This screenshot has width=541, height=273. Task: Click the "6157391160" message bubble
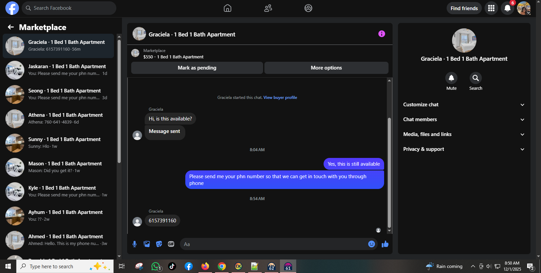tap(162, 221)
